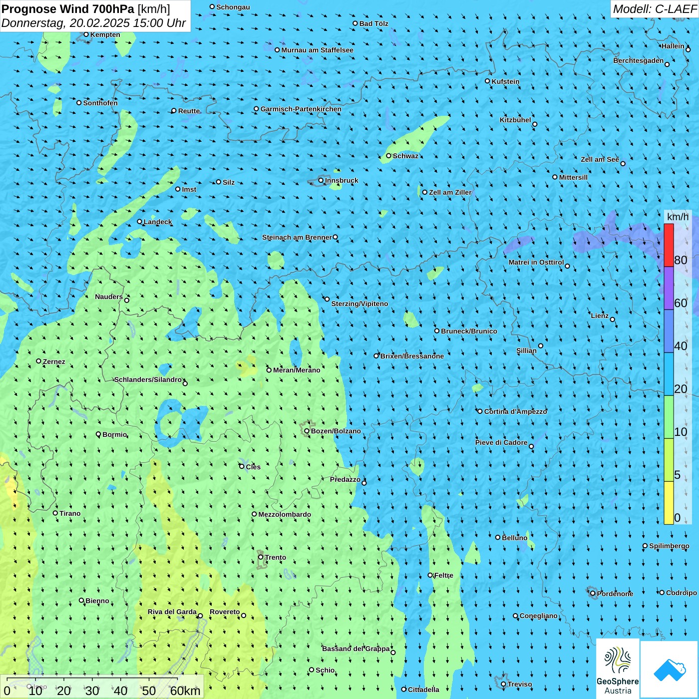Viewport: 699px width, 699px height.
Task: Click the Predazzo town label
Action: point(345,479)
